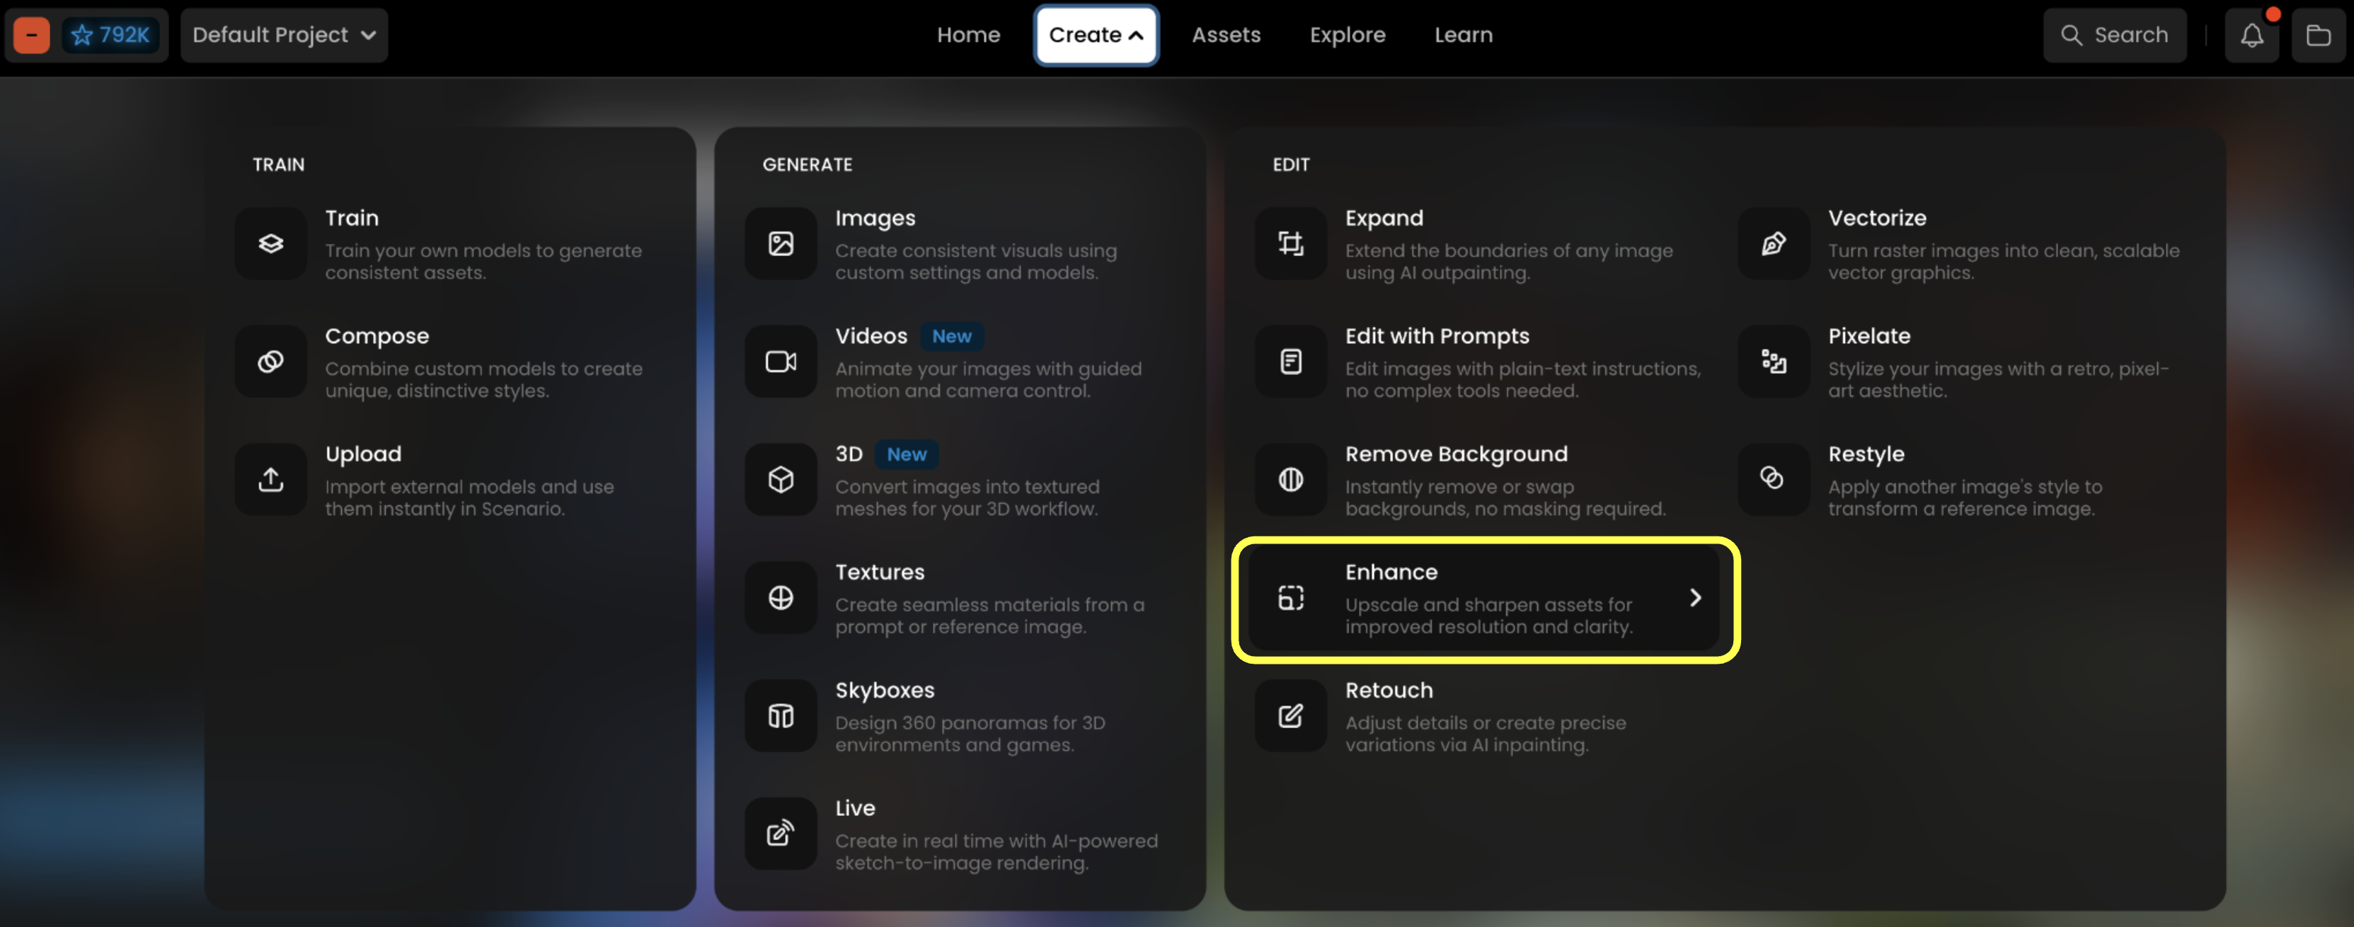Screen dimensions: 2354x927
Task: Click 'Train your own models' description
Action: [483, 262]
